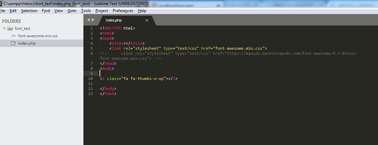
Task: Click the "font-awesome.min.css" href string
Action: pos(238,48)
